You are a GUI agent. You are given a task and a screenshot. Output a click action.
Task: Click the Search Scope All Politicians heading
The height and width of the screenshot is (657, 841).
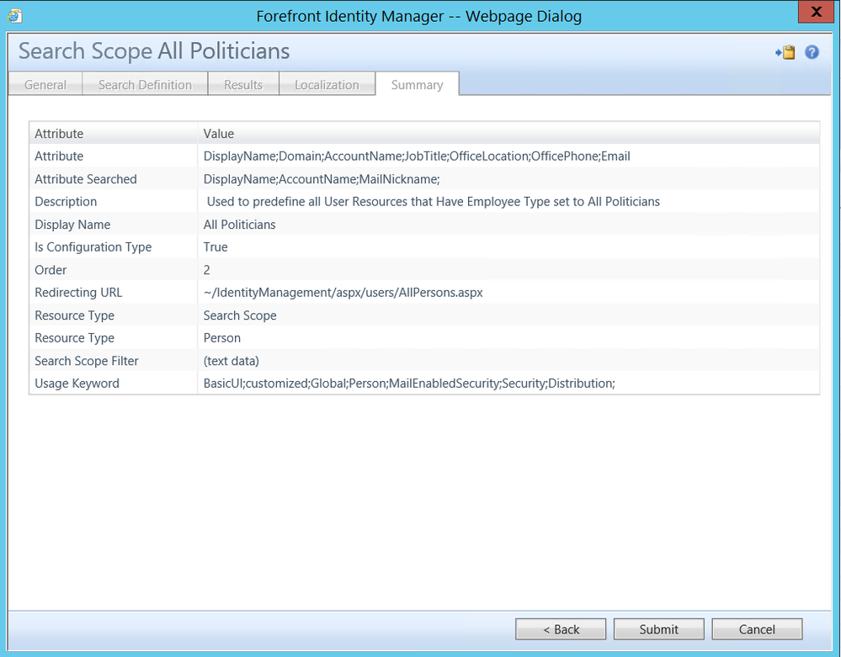154,51
